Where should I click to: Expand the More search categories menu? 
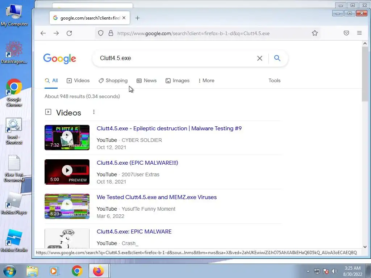(x=207, y=81)
